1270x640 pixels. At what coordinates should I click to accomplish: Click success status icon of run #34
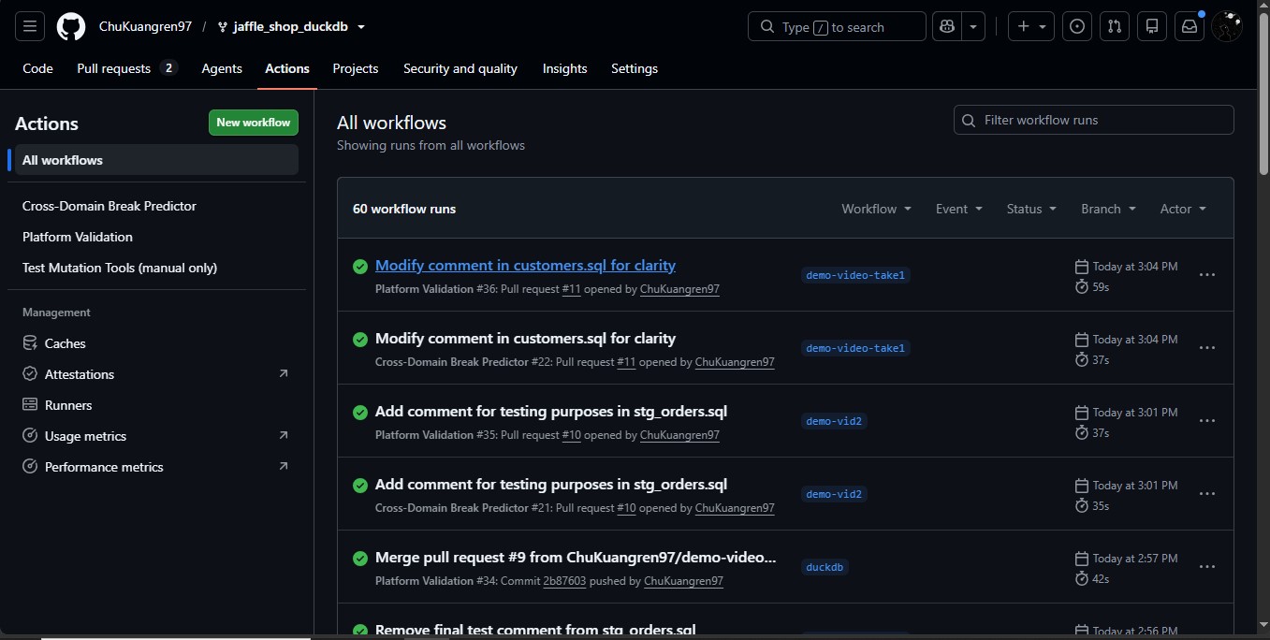(359, 559)
